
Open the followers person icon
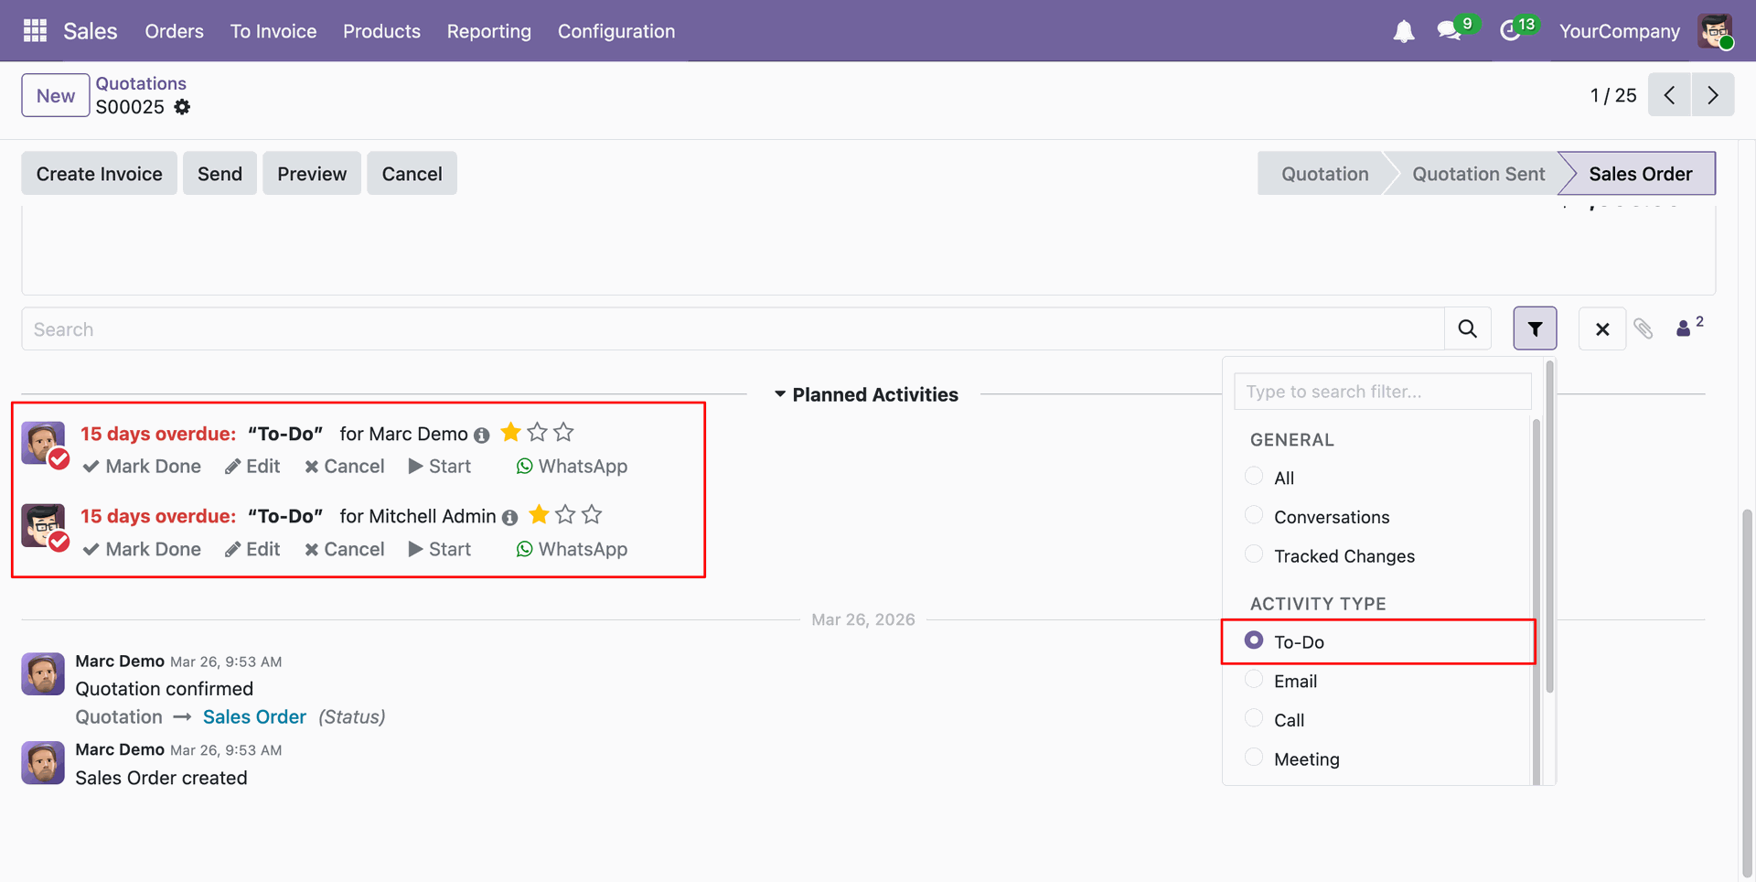coord(1685,328)
